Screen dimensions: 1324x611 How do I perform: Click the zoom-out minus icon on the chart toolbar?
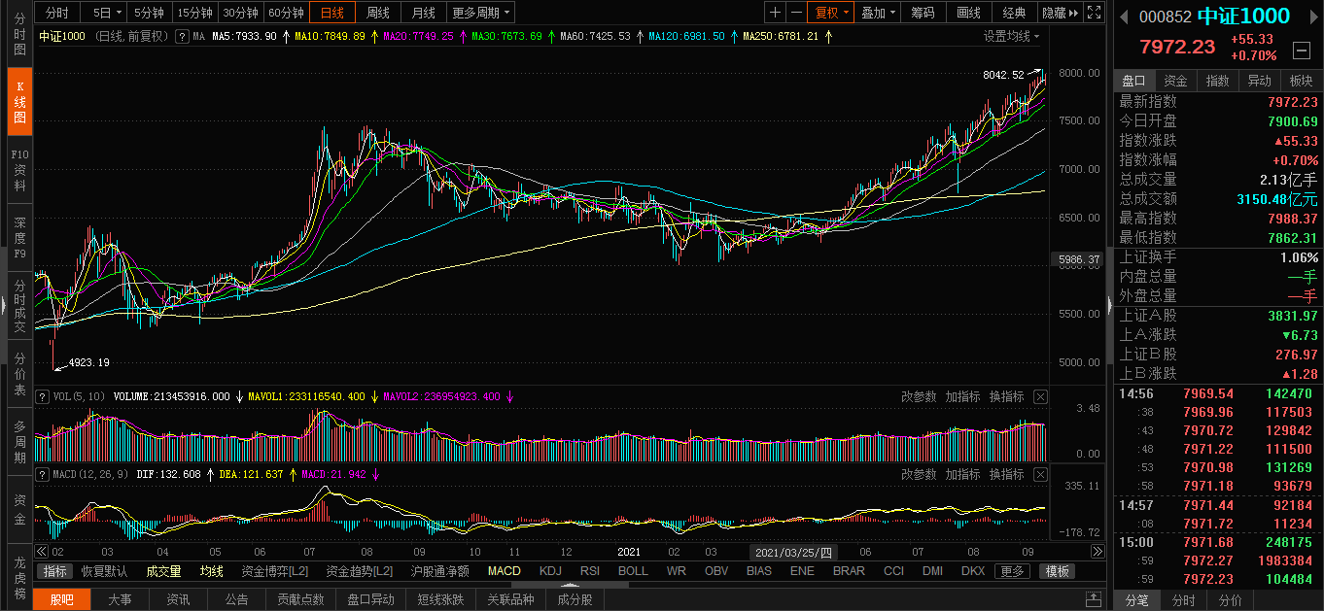click(796, 13)
